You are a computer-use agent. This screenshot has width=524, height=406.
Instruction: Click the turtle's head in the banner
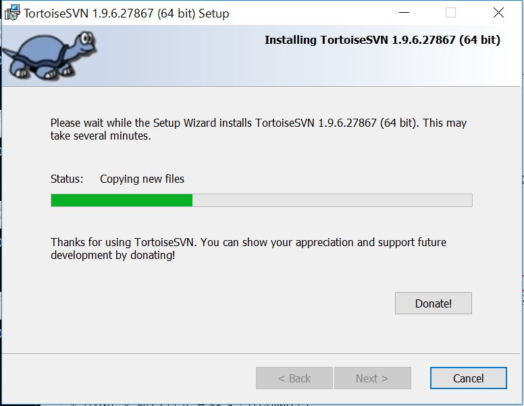[x=86, y=40]
